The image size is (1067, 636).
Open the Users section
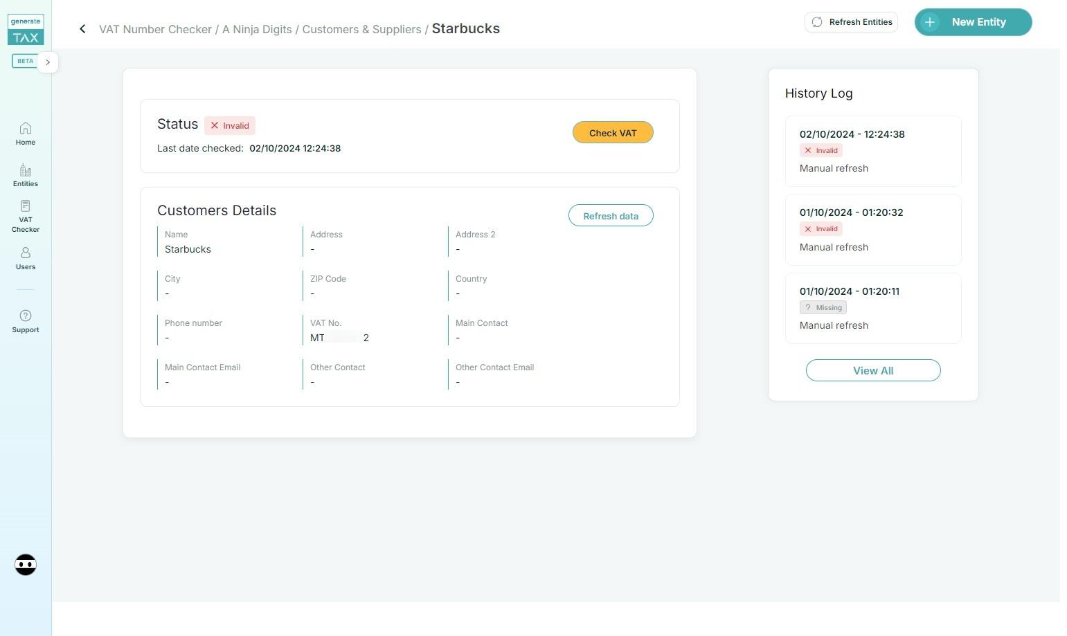(x=26, y=259)
